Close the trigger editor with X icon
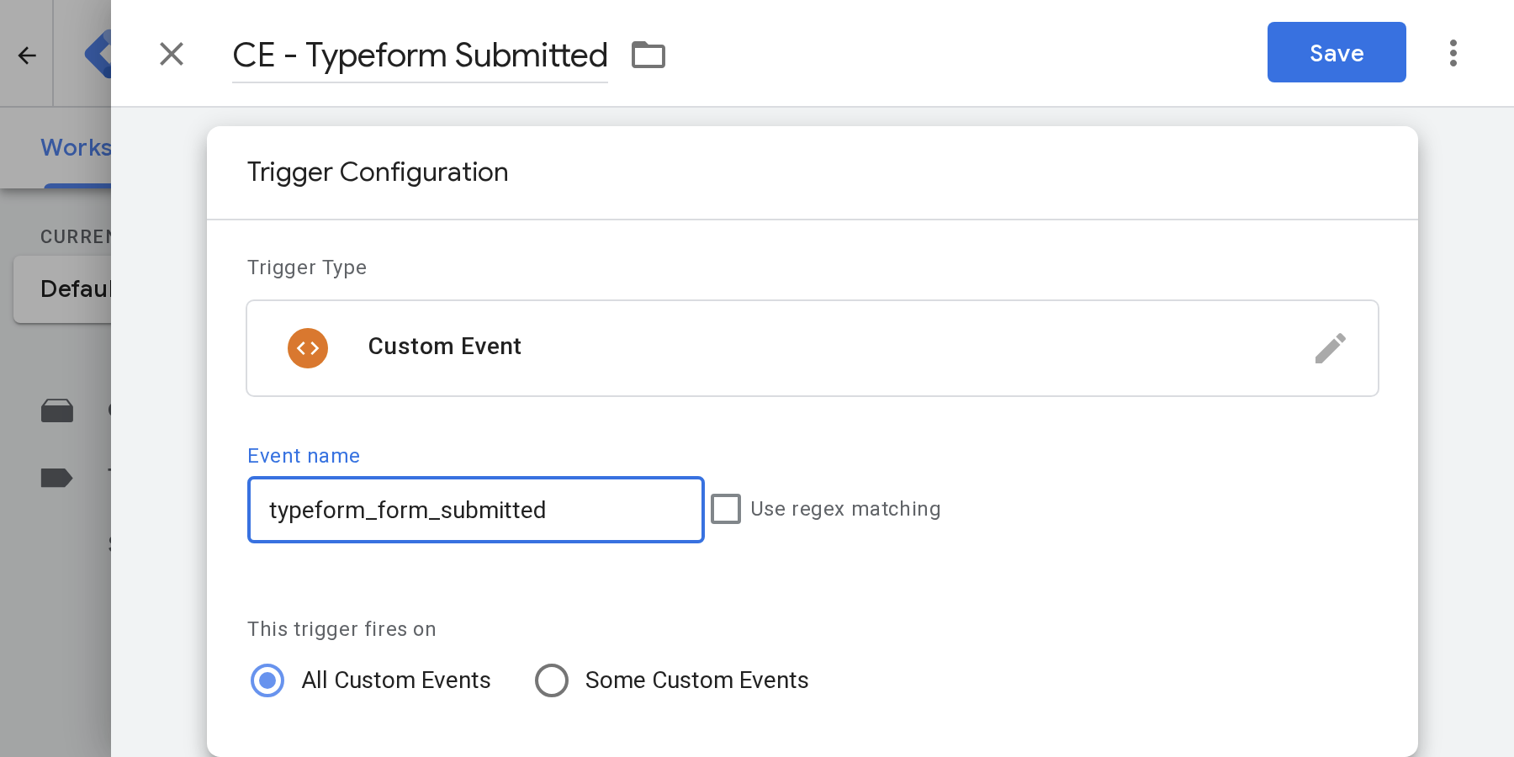Screen dimensions: 1514x757 pos(172,54)
